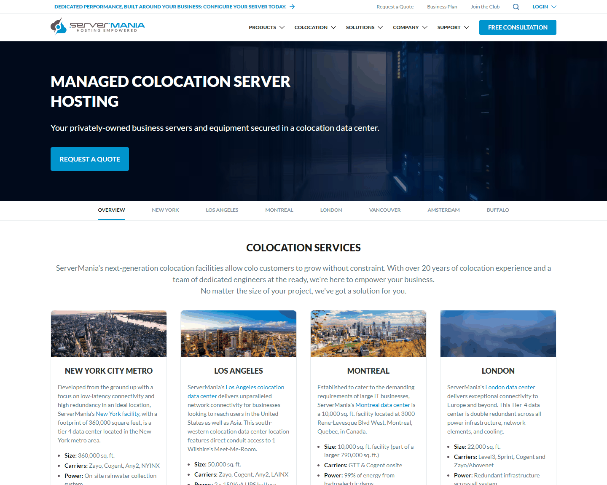Click the 'Power: 99% of energy' bullet
Screen dimensions: 607x485
tap(359, 479)
